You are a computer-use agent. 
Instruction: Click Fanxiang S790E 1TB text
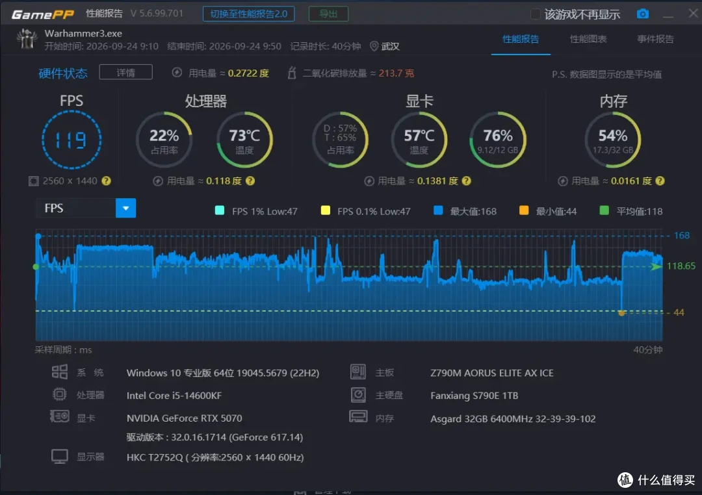pyautogui.click(x=474, y=396)
